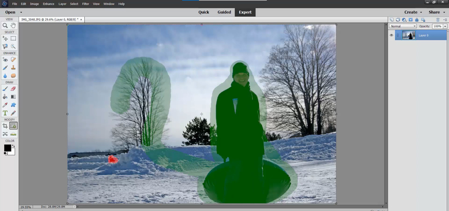This screenshot has height=211, width=449.
Task: Select the Hand tool
Action: (x=13, y=25)
